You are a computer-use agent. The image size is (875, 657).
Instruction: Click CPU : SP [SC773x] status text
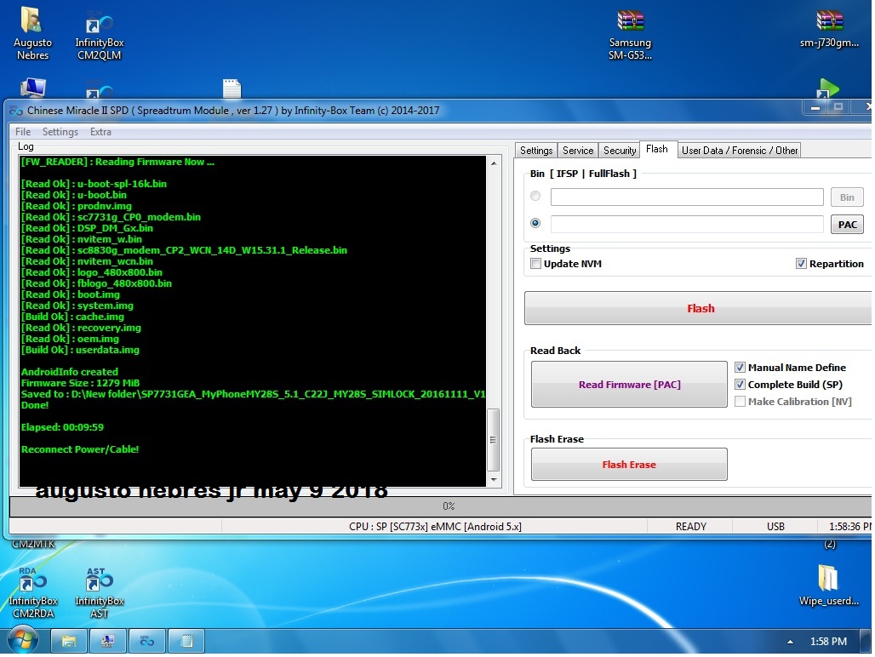click(x=435, y=526)
